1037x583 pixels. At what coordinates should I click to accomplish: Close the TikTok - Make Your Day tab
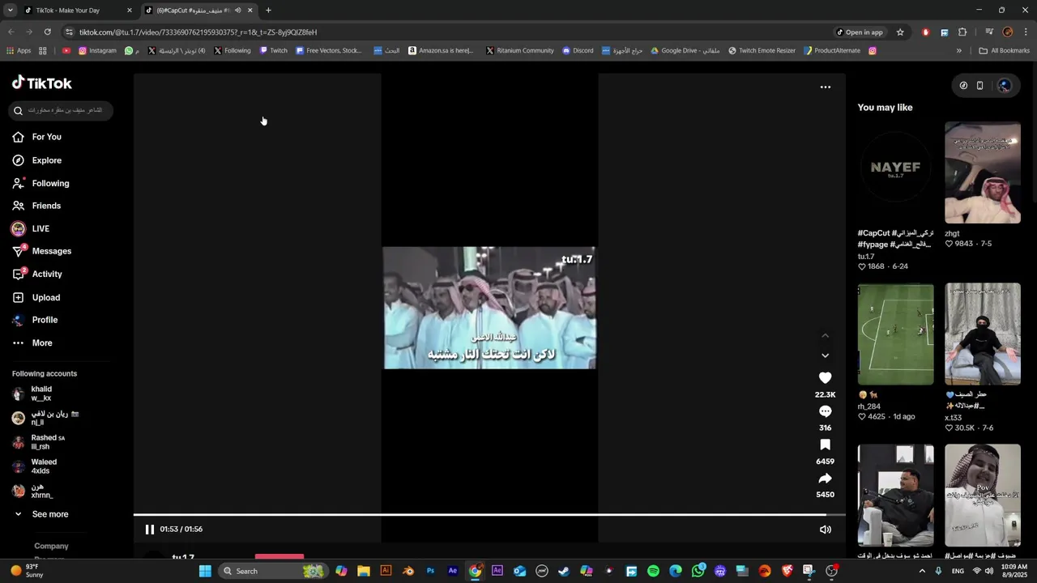click(x=129, y=11)
